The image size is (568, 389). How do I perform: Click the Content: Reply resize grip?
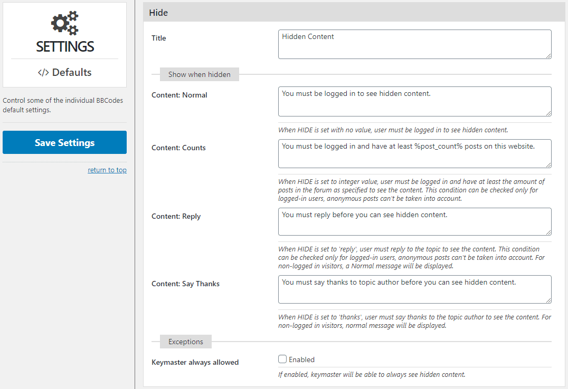click(x=548, y=232)
